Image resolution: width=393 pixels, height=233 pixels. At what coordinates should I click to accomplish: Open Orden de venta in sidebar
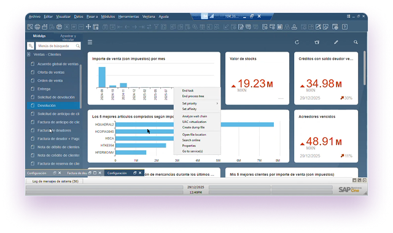[x=50, y=81]
